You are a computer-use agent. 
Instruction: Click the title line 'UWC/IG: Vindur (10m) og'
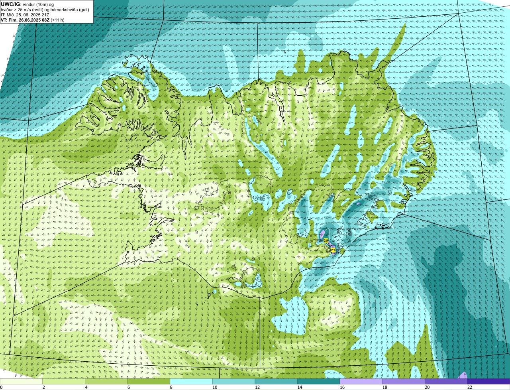pyautogui.click(x=27, y=4)
